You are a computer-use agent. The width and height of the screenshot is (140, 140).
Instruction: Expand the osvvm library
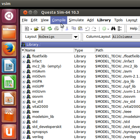(24, 97)
